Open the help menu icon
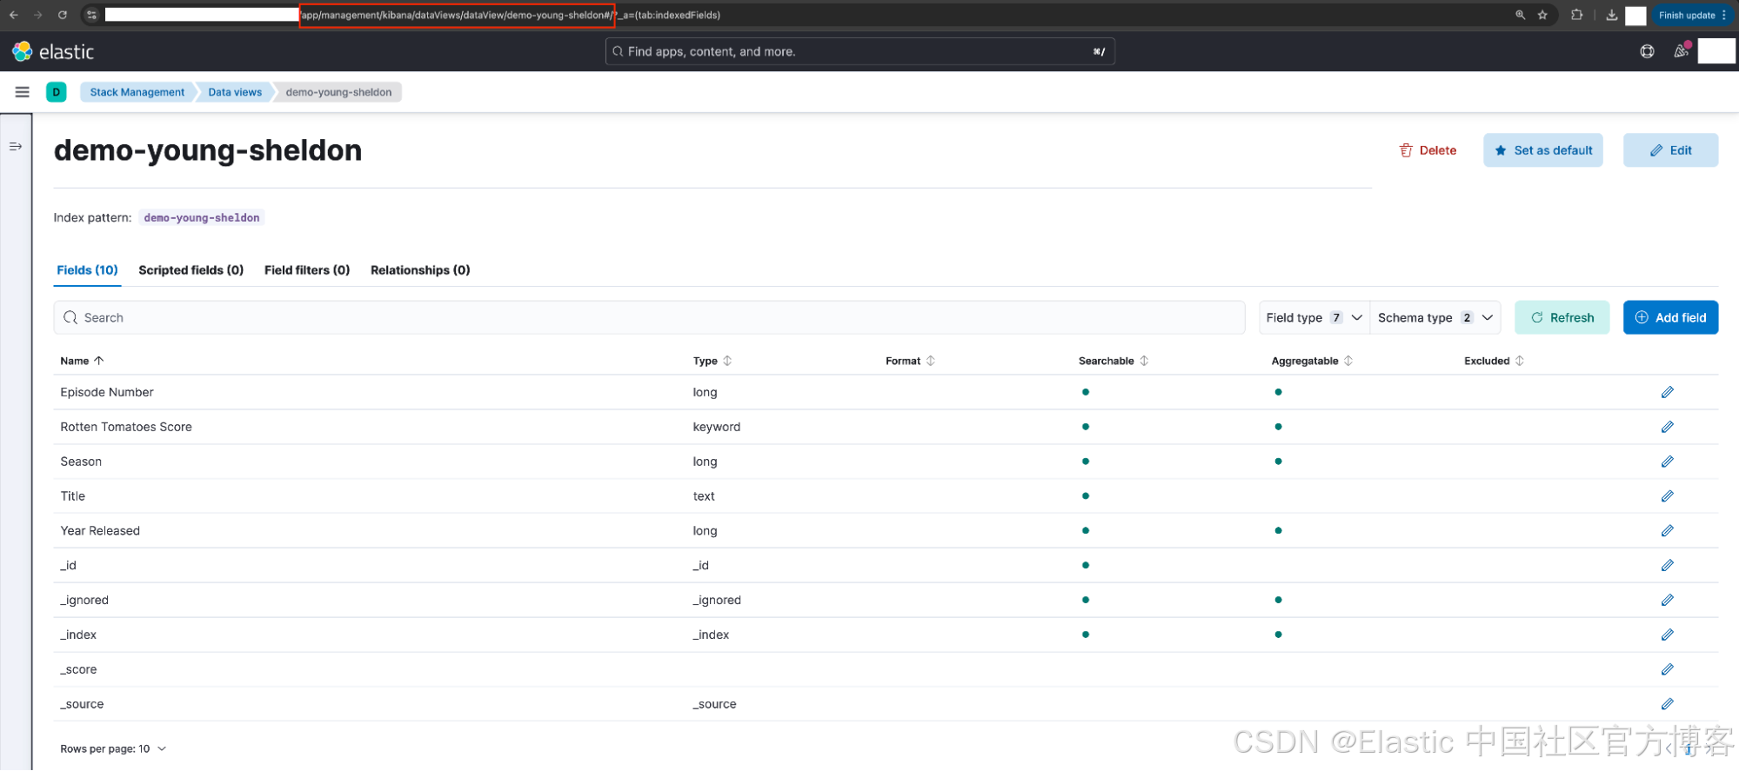This screenshot has height=771, width=1739. tap(1647, 51)
